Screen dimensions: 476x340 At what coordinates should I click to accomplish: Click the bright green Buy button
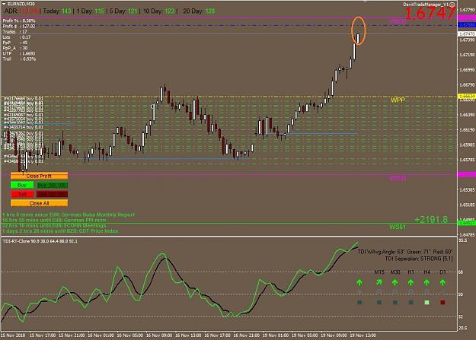tap(22, 185)
